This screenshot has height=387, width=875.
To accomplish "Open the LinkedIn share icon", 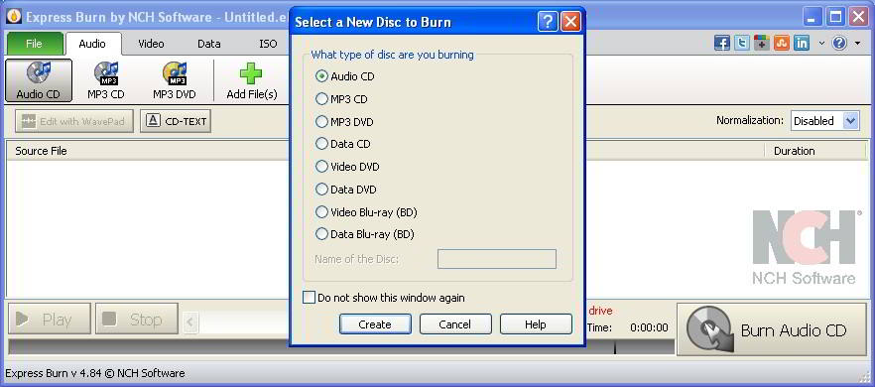I will (802, 43).
